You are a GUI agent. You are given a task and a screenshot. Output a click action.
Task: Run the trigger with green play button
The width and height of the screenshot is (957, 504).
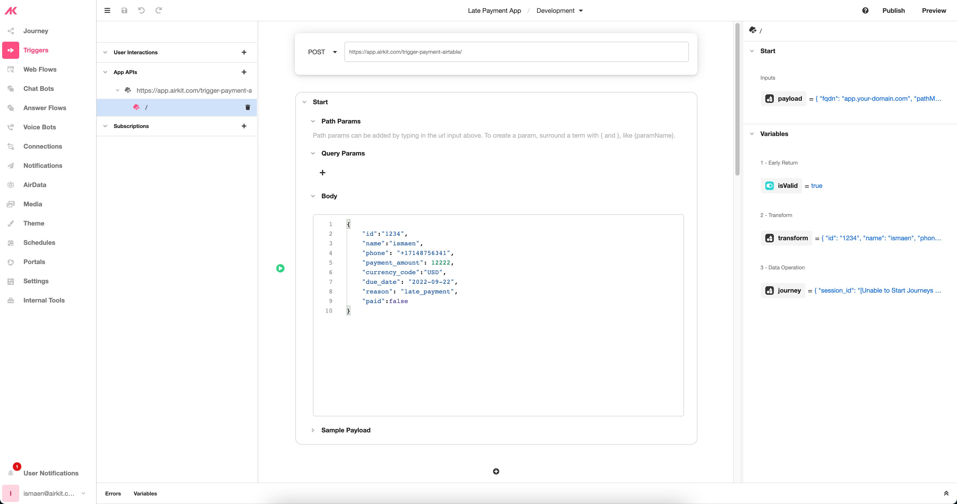click(x=280, y=268)
